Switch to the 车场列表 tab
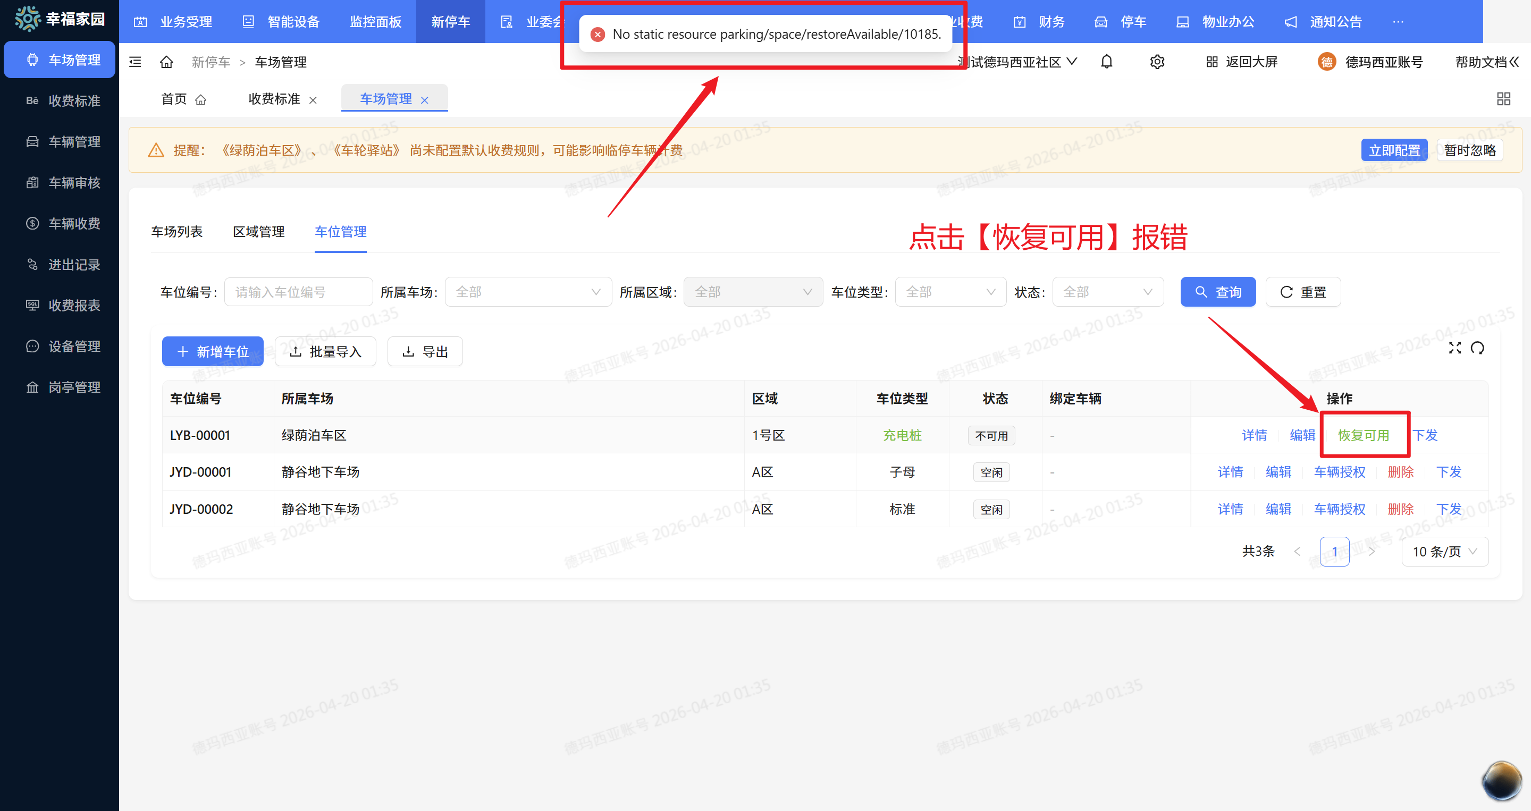 pyautogui.click(x=177, y=232)
